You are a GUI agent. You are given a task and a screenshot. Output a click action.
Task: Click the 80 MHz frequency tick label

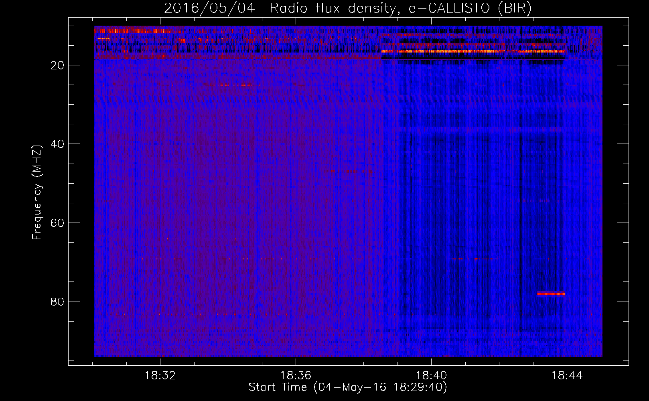[x=57, y=302]
